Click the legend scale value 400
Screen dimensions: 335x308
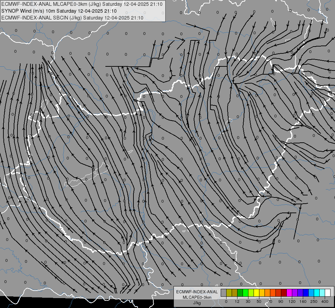(325, 301)
